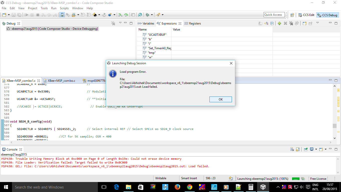Screen dimensions: 341x192
Task: Switch to the Registers tab
Action: 193,23
